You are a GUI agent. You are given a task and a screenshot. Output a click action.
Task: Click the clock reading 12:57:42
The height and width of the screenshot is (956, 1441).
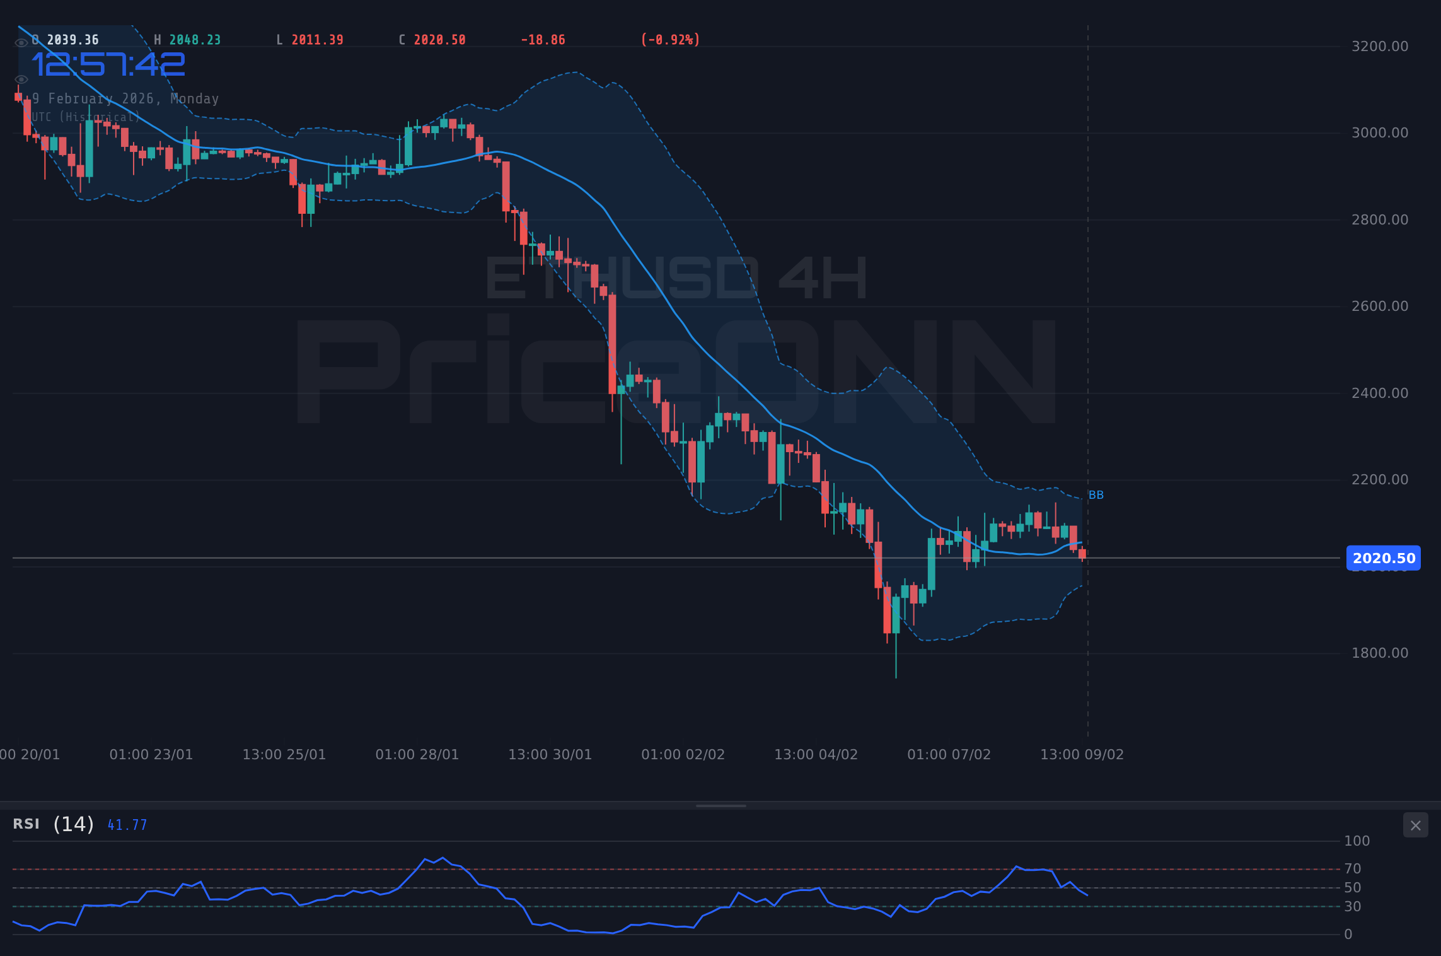tap(108, 65)
